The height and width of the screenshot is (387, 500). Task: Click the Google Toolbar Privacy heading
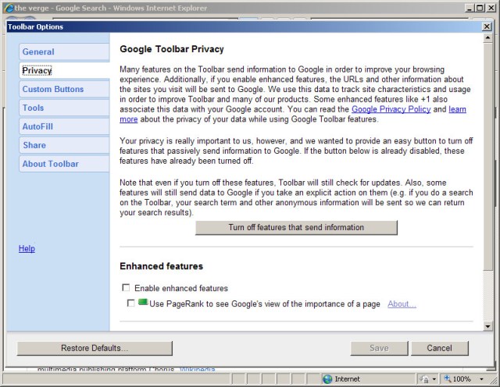tap(172, 49)
